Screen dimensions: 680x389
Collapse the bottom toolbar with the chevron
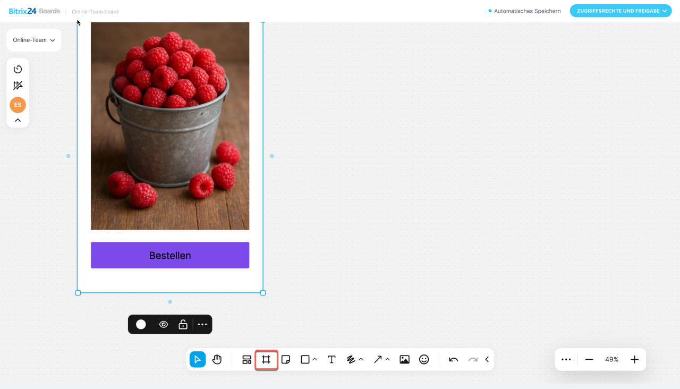[487, 360]
